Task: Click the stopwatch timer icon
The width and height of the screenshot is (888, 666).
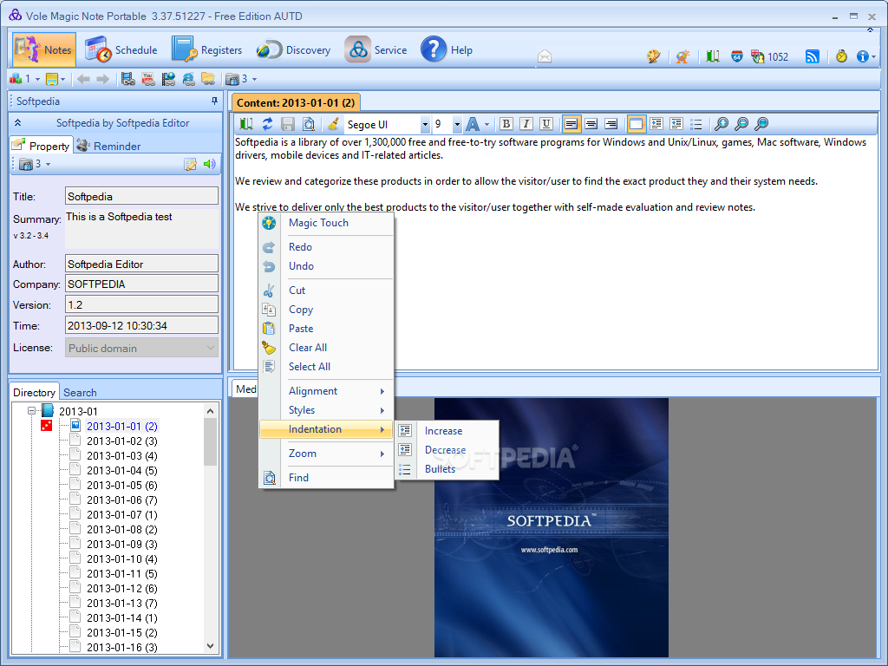Action: [x=841, y=56]
